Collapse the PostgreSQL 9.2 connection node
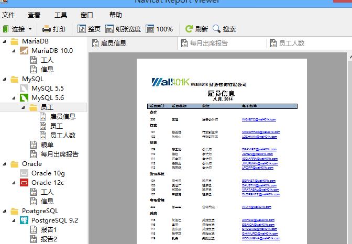352x244 pixels. [x=14, y=220]
